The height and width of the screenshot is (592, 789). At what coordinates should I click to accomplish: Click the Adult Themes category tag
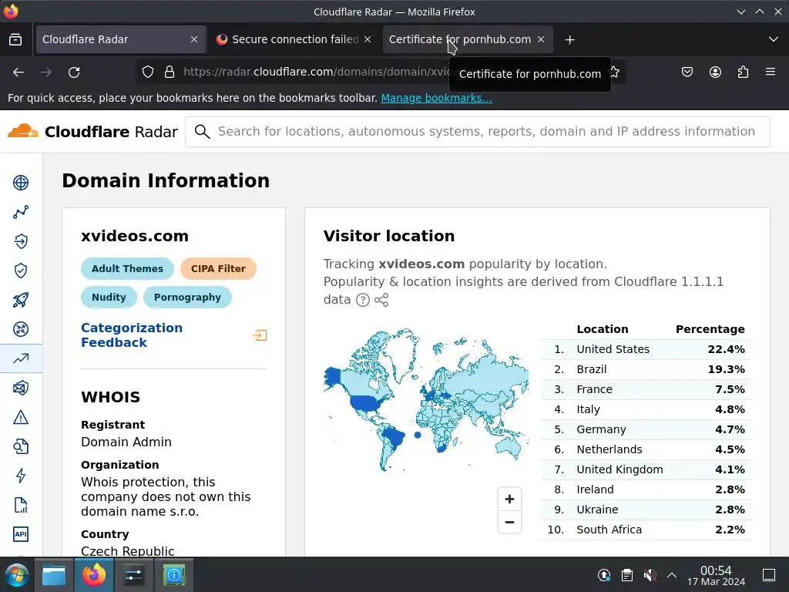click(x=127, y=269)
